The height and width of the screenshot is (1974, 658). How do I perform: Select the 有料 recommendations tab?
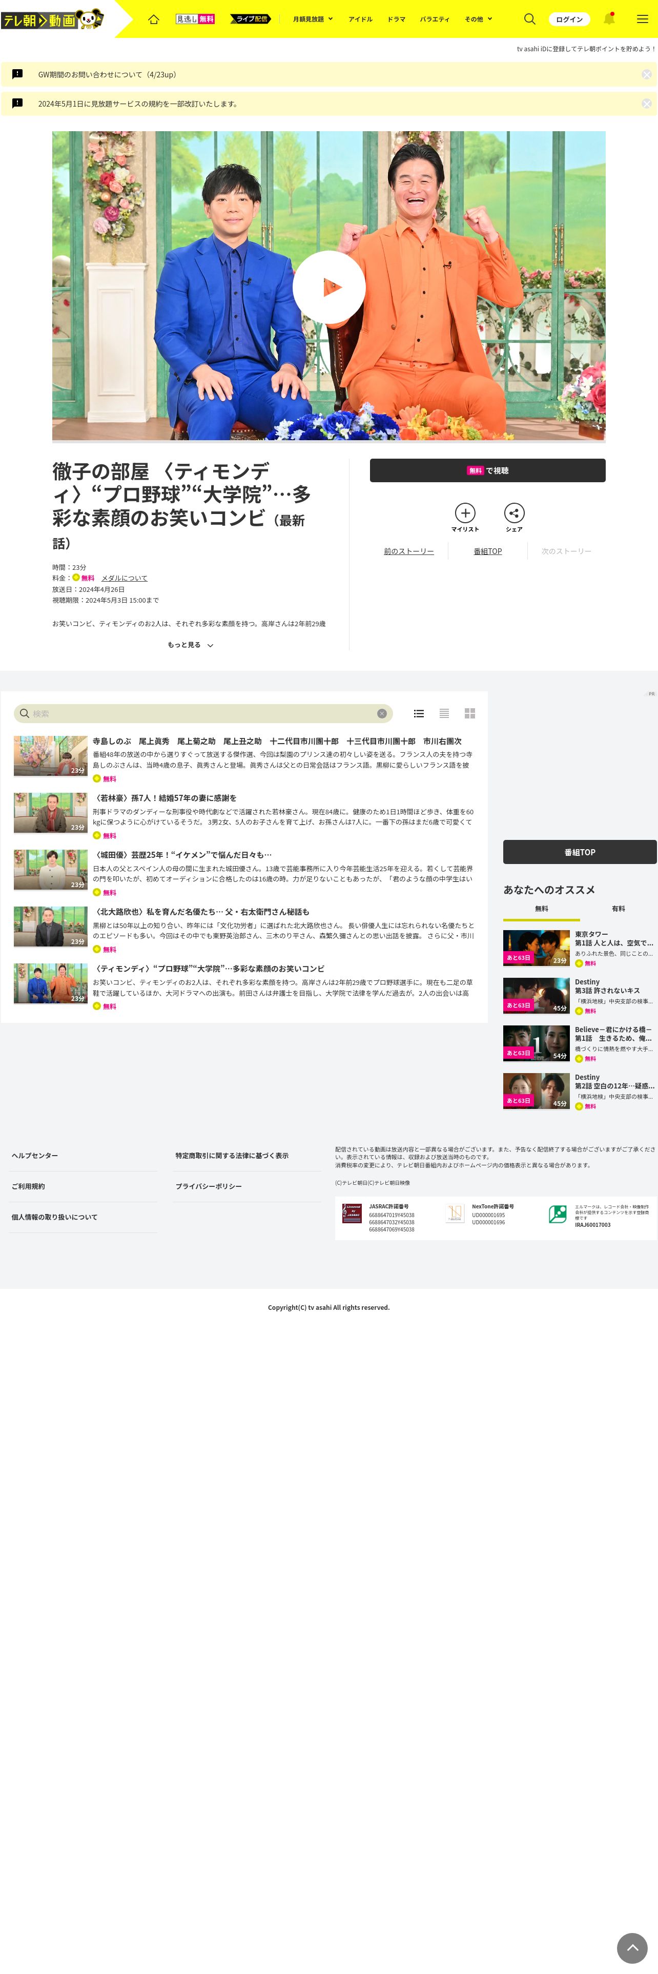618,910
